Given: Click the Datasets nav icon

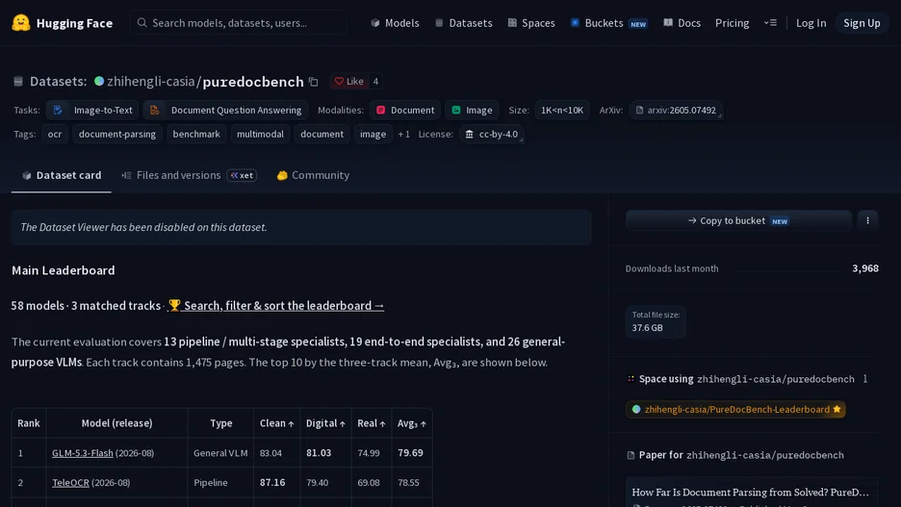Looking at the screenshot, I should (439, 23).
